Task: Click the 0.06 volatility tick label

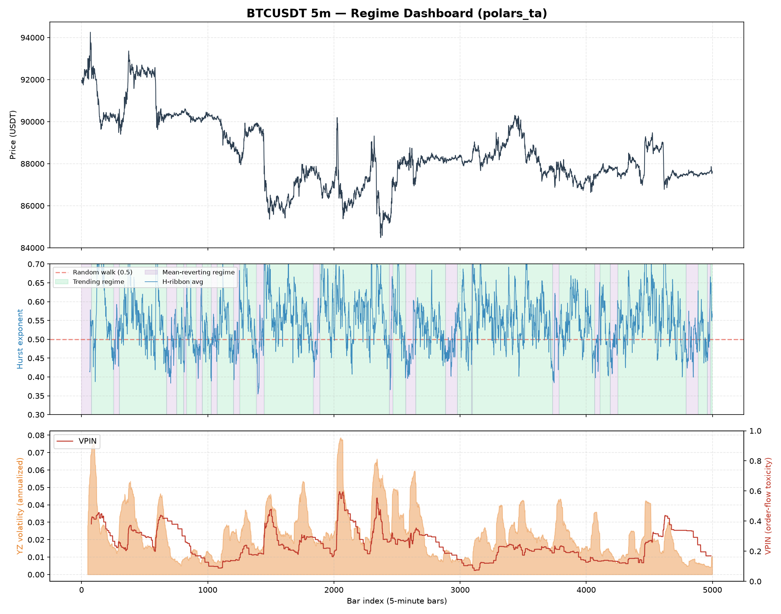Action: pyautogui.click(x=36, y=470)
